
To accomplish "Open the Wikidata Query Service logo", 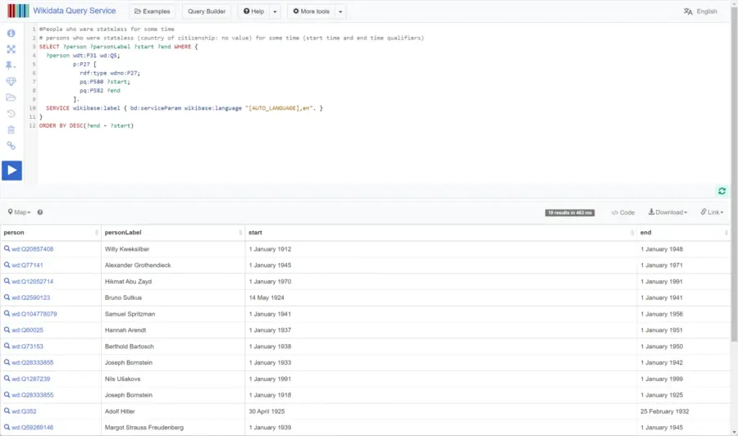I will pyautogui.click(x=18, y=11).
